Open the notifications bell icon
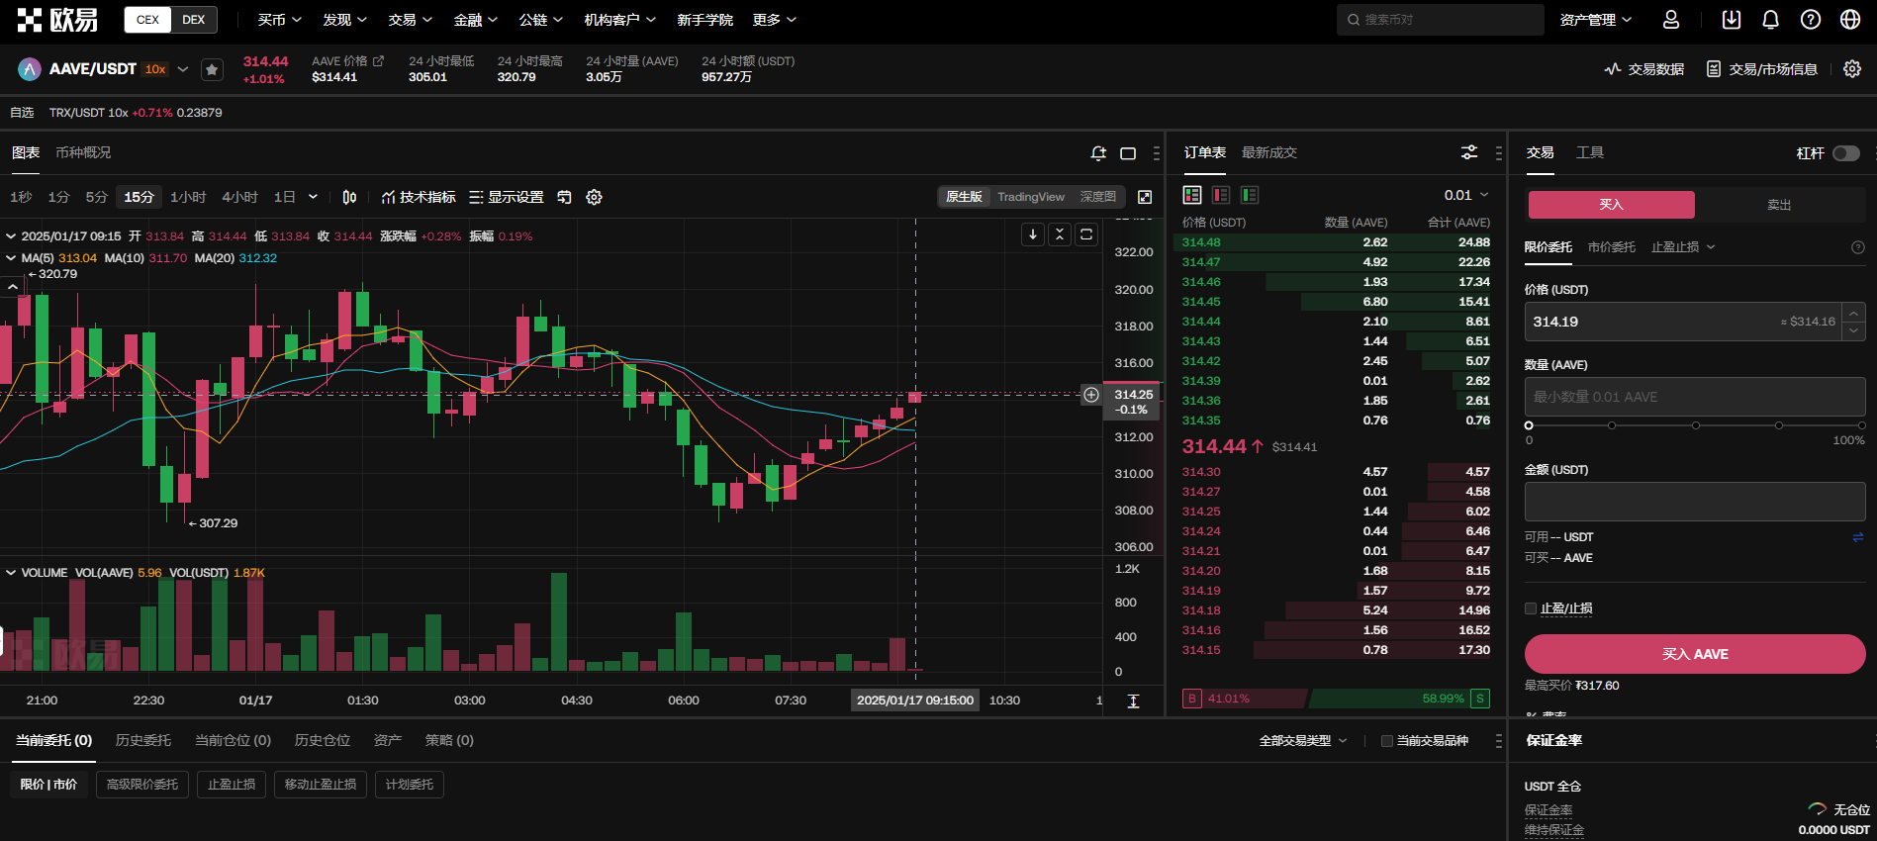This screenshot has height=841, width=1877. 1770,20
